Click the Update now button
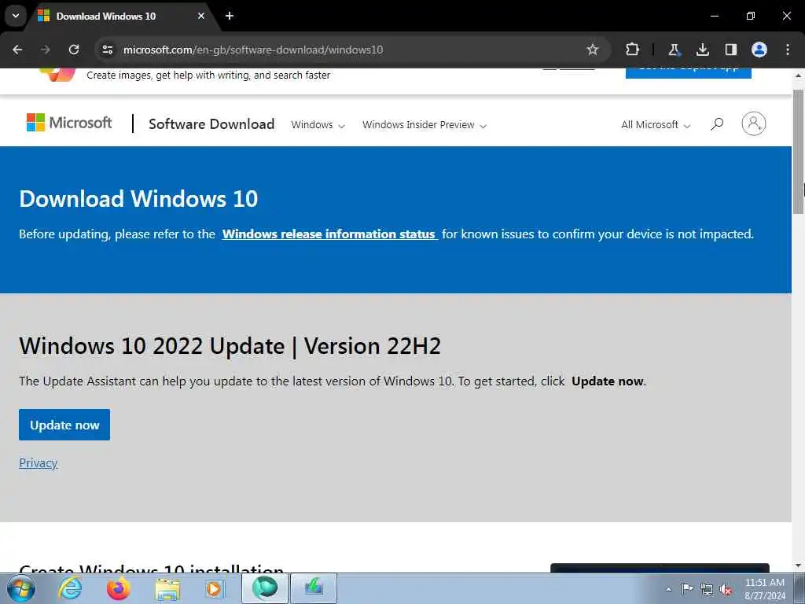The width and height of the screenshot is (805, 604). (64, 425)
